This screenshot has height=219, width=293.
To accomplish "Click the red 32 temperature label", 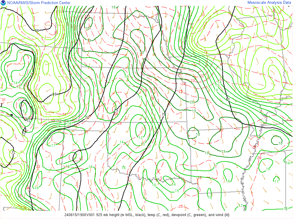I will 25,85.
